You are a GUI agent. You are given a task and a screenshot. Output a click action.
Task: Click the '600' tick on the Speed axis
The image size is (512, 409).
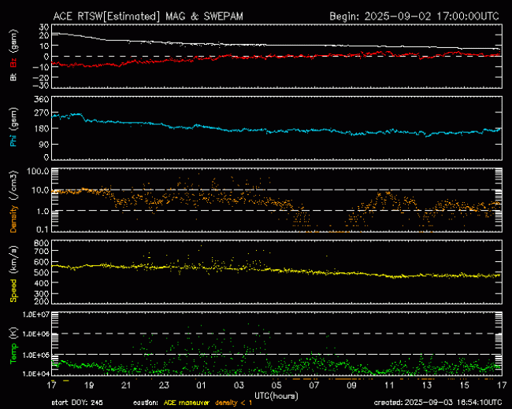[x=42, y=262]
